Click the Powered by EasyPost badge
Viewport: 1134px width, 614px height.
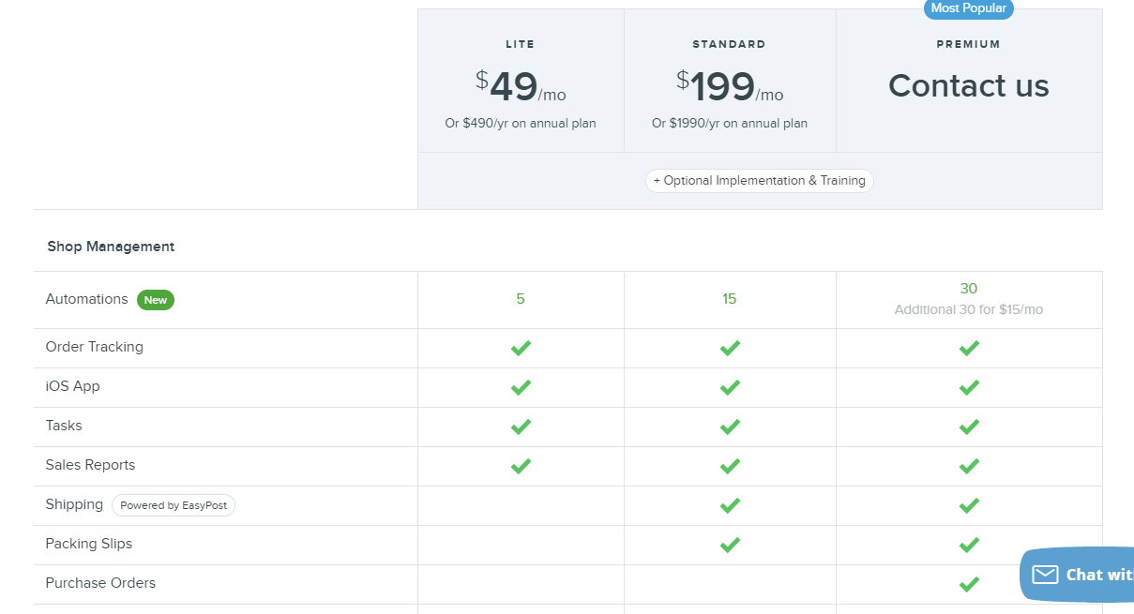pyautogui.click(x=174, y=505)
